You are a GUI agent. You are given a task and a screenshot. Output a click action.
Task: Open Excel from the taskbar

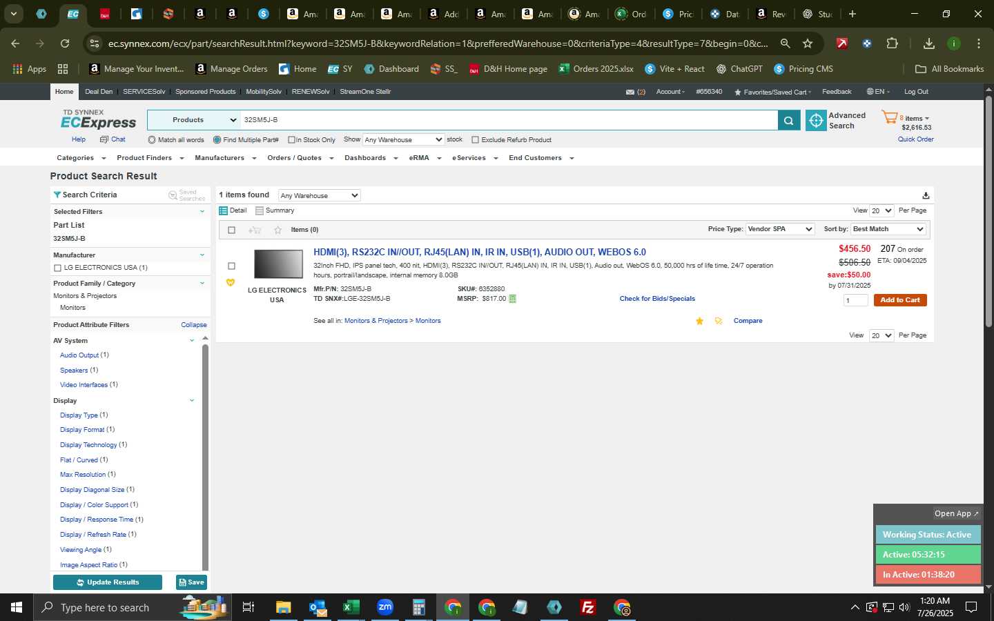point(351,607)
